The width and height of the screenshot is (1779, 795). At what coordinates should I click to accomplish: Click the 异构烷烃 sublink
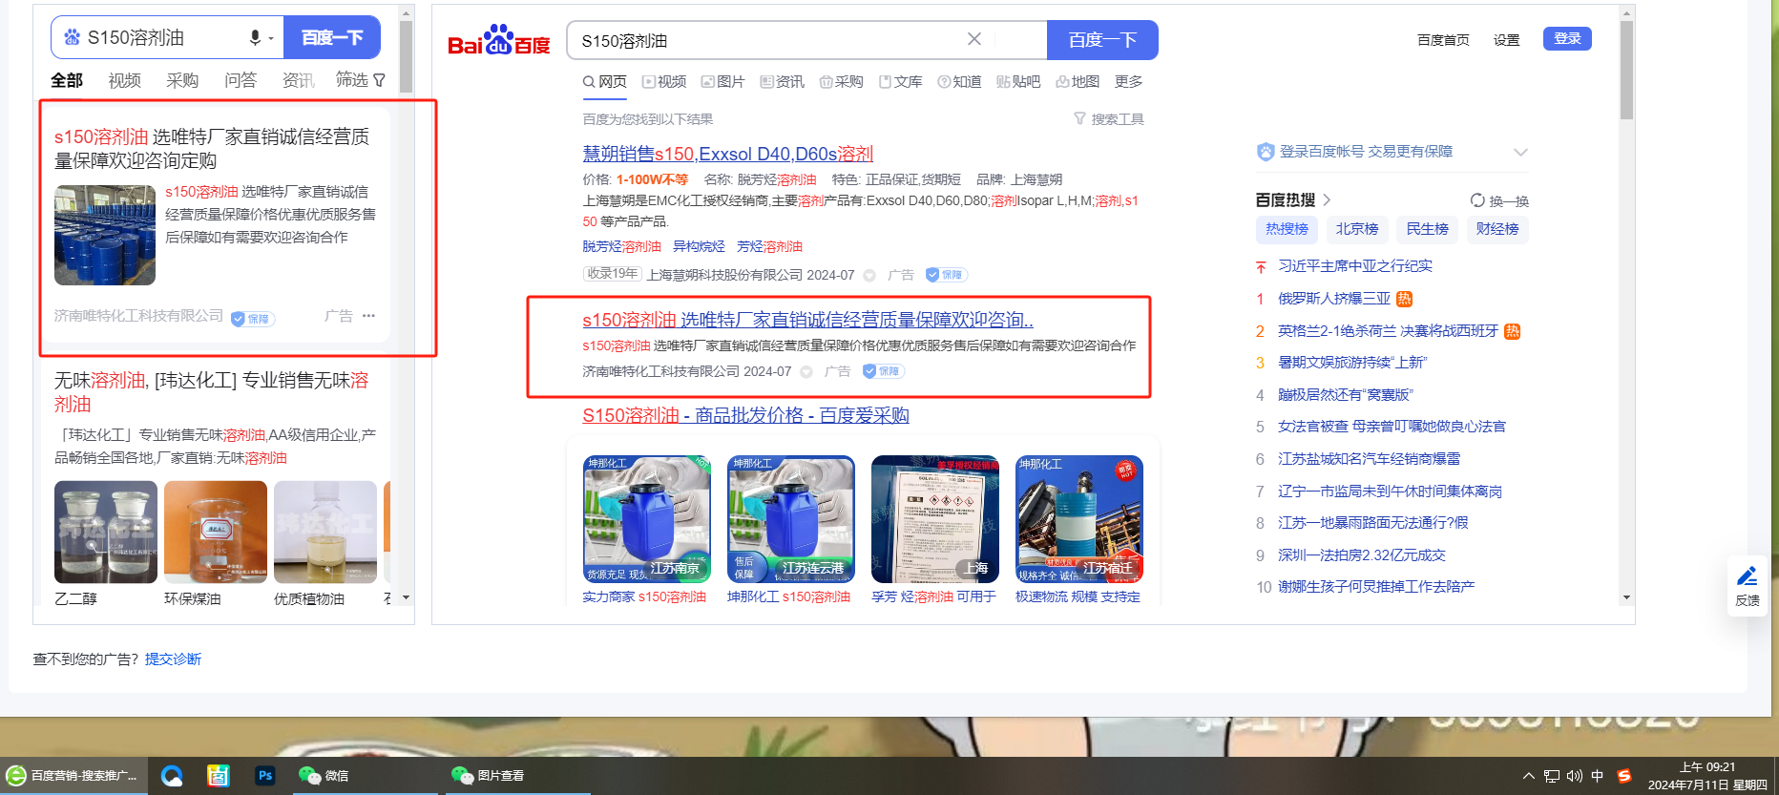point(699,246)
